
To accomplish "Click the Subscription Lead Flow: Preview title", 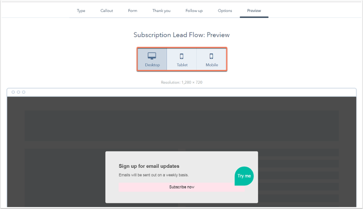I will point(182,35).
